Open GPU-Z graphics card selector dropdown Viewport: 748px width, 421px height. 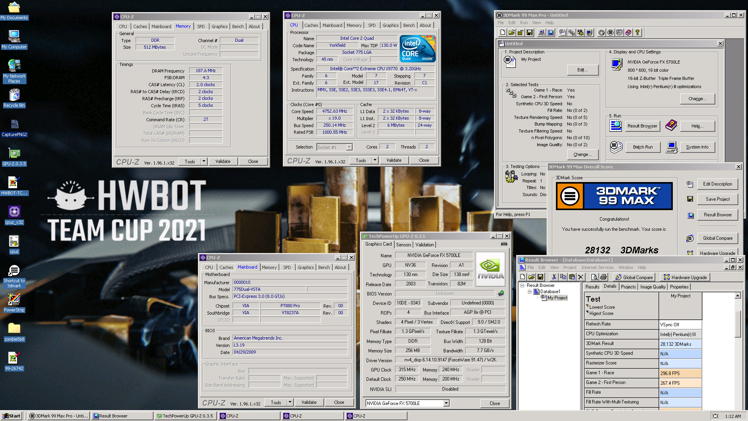(x=446, y=403)
